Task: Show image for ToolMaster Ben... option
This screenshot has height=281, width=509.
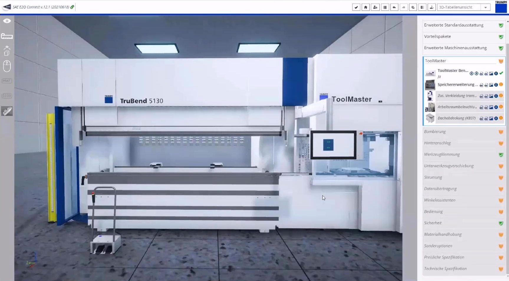Action: point(491,74)
